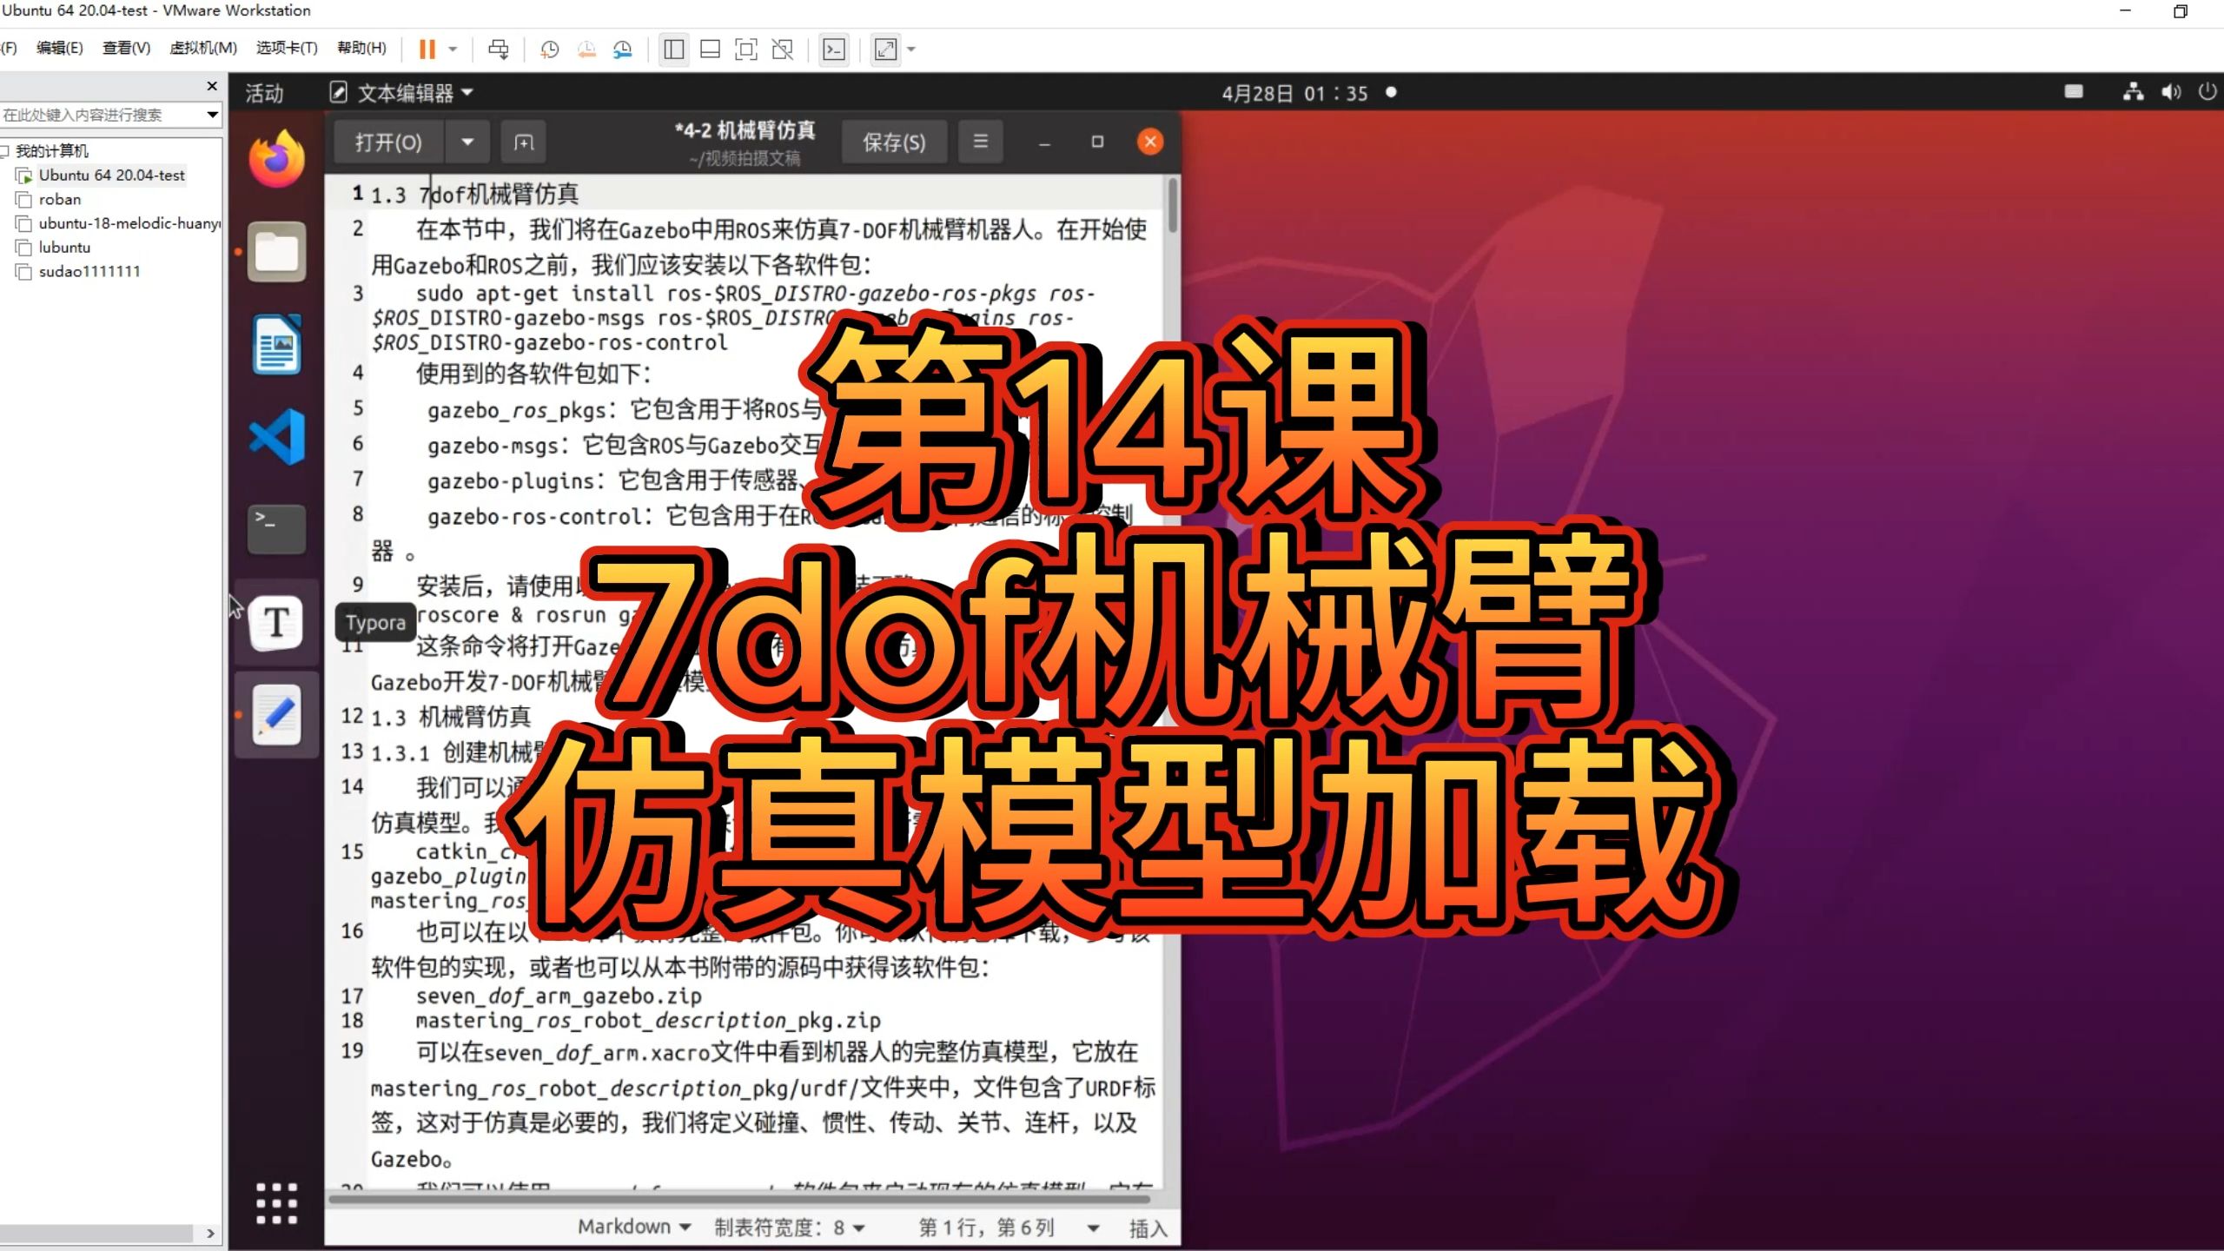Click the unity mode icon
2224x1251 pixels.
point(783,50)
